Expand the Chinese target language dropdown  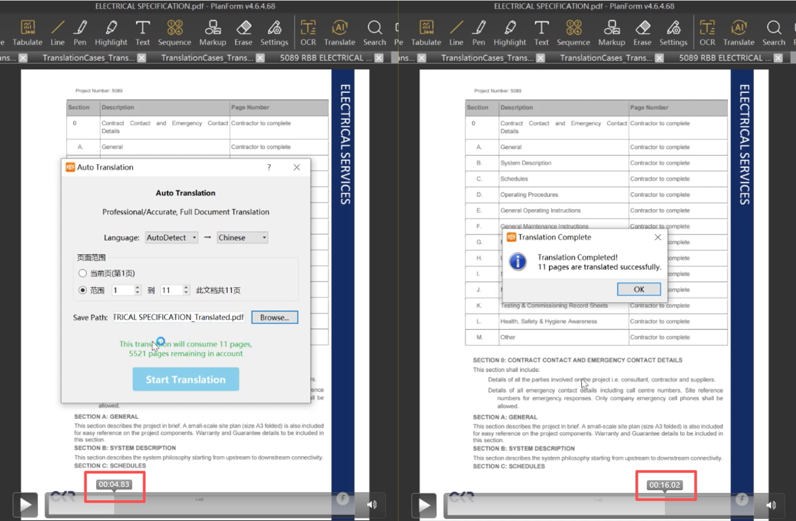point(242,238)
